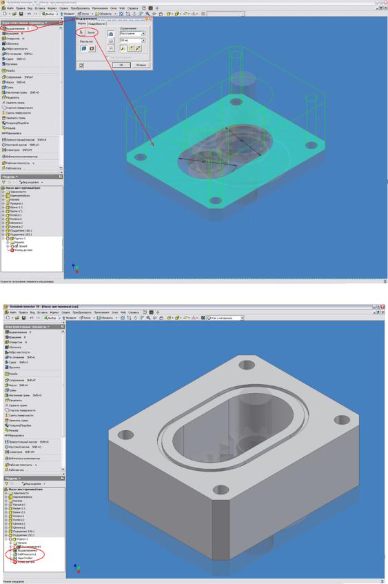Open Библиотека компонентов in upper window panel

pos(21,157)
